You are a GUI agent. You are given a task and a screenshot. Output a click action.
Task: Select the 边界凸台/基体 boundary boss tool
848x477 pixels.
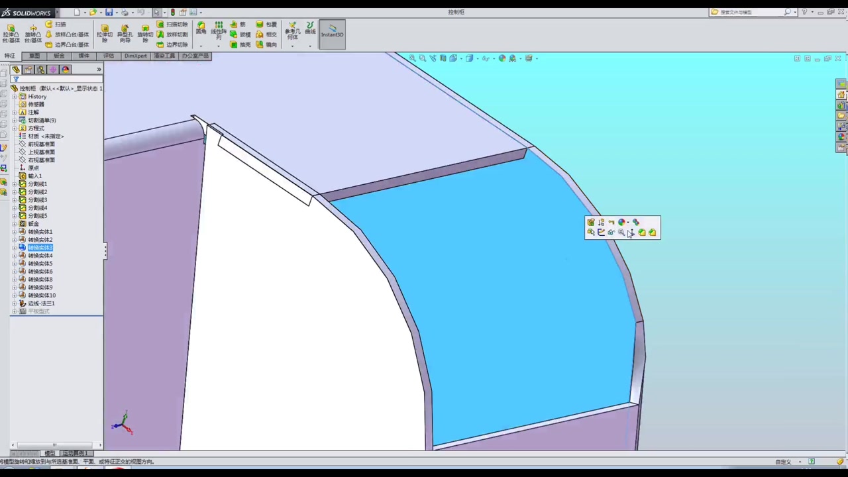(67, 44)
